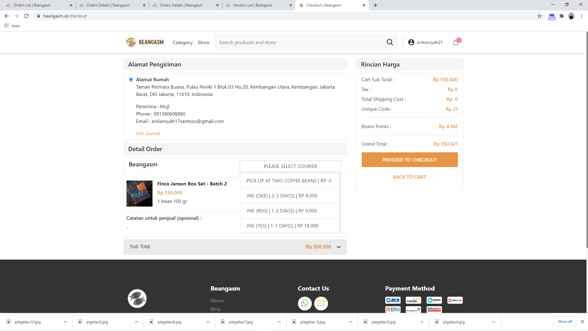Click the Permata Bank payment logo
The image size is (588, 331).
(413, 309)
